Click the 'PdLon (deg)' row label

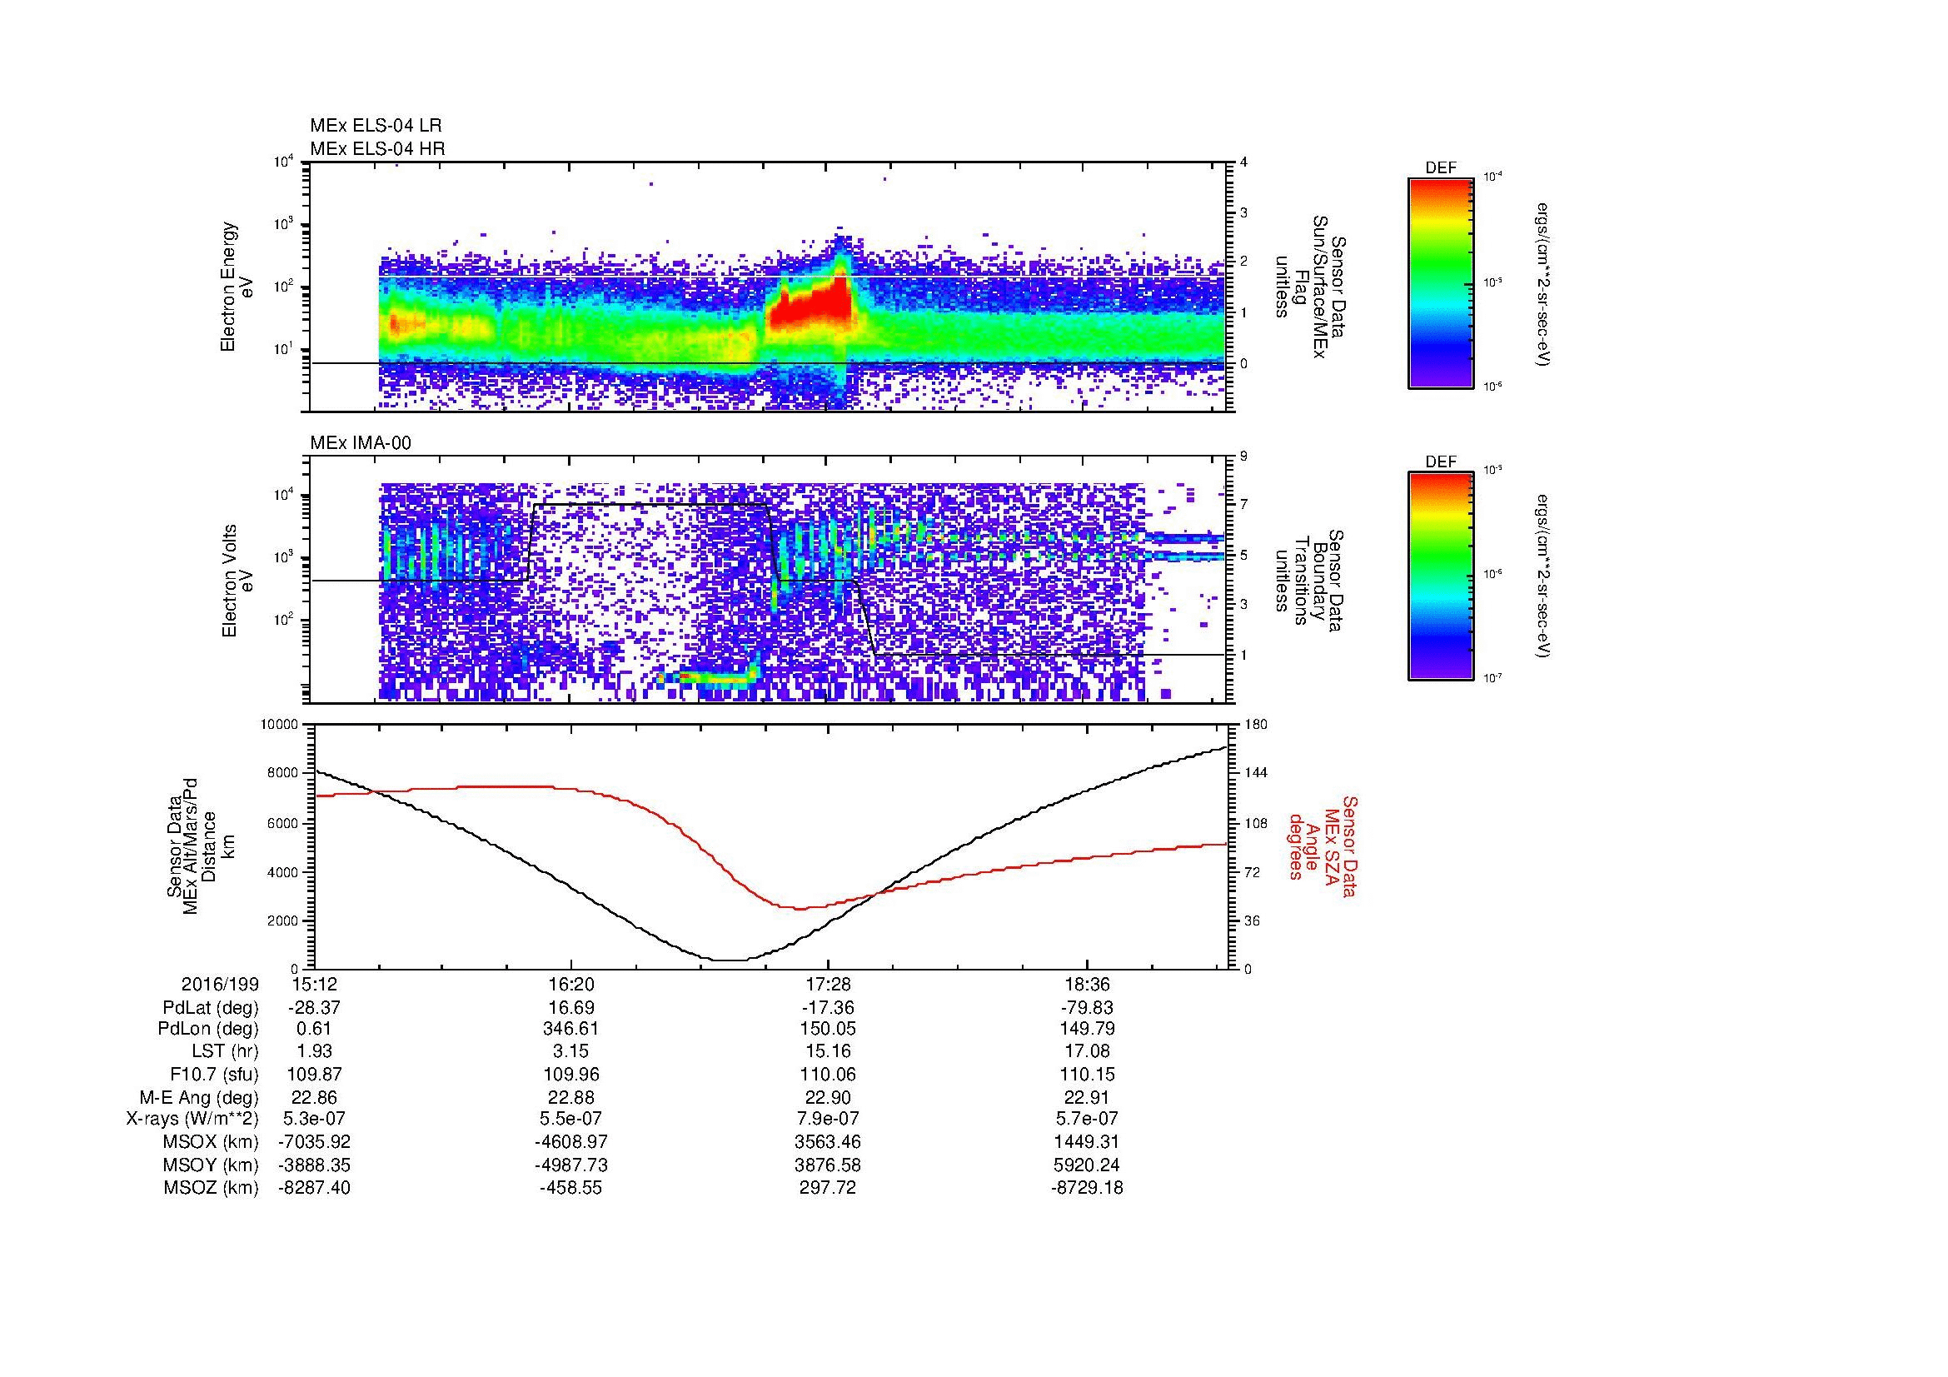click(x=208, y=1029)
